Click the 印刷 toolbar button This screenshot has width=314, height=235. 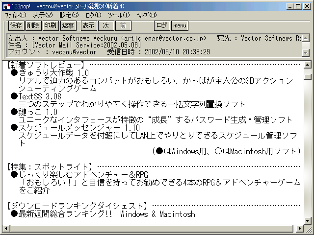coord(51,25)
